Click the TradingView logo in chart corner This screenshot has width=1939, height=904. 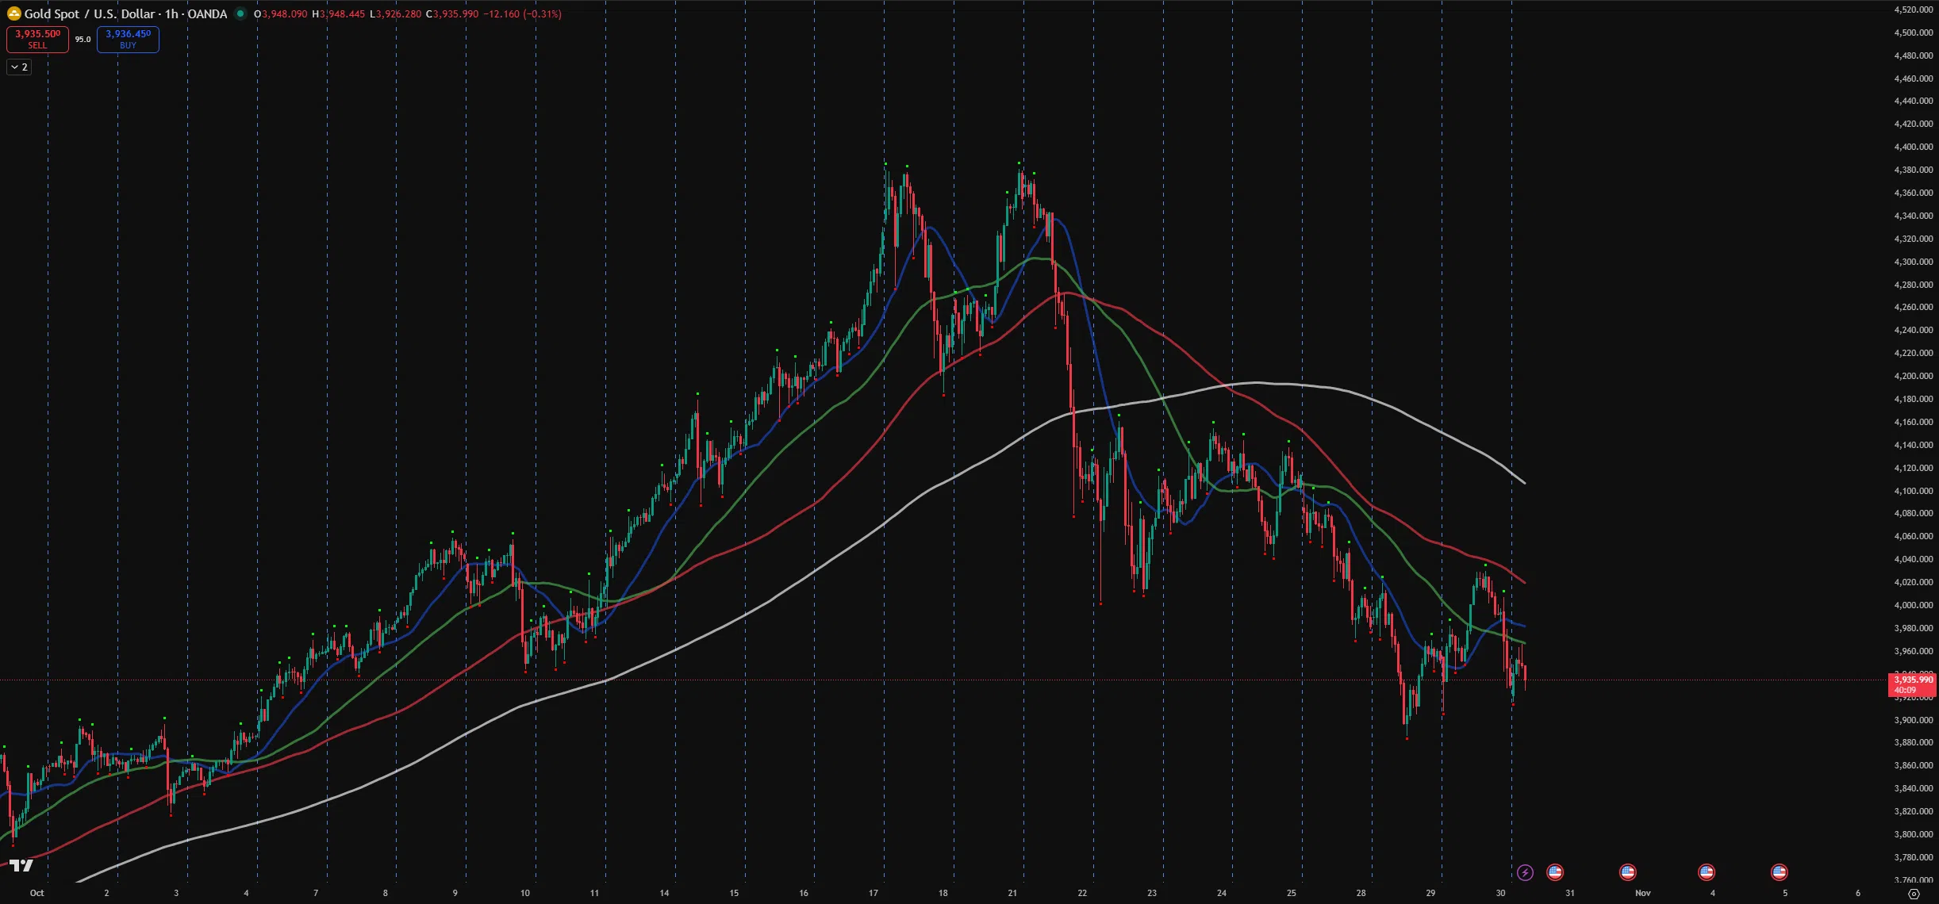pos(21,865)
